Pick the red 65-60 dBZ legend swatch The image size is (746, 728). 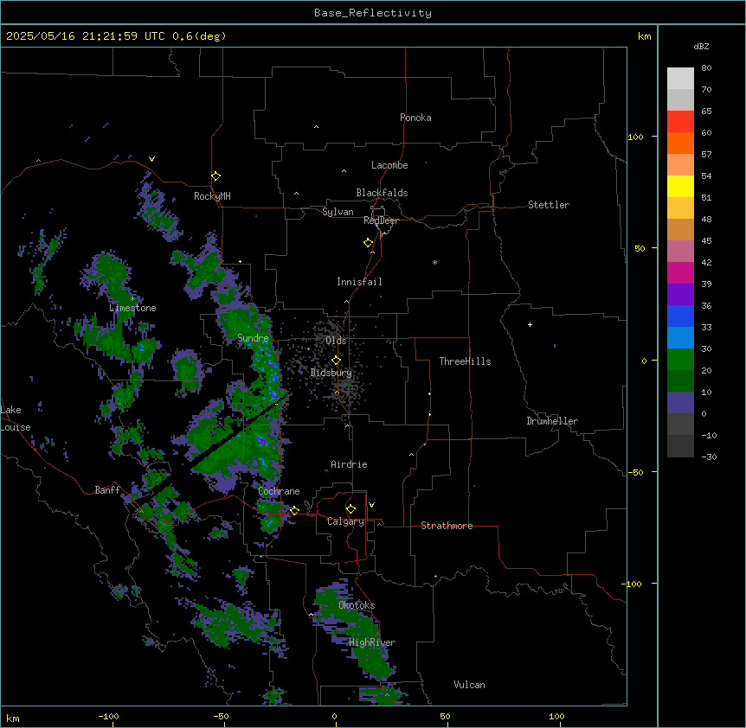coord(680,122)
